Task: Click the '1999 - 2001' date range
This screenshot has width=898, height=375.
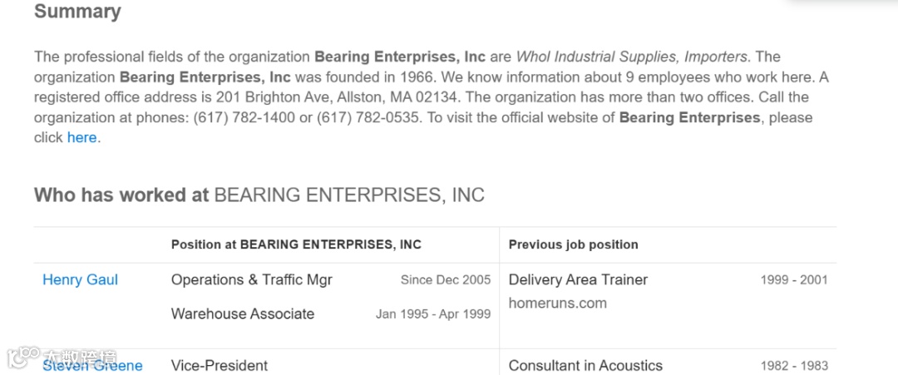Action: pos(793,280)
